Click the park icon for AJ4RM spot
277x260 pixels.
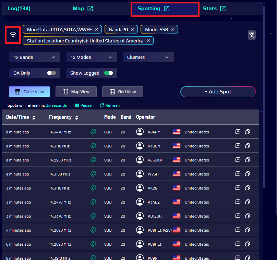[93, 132]
